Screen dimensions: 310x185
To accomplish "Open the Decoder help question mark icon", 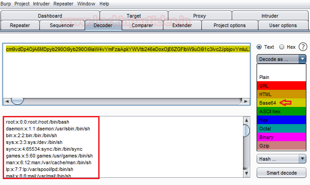I will coord(303,47).
